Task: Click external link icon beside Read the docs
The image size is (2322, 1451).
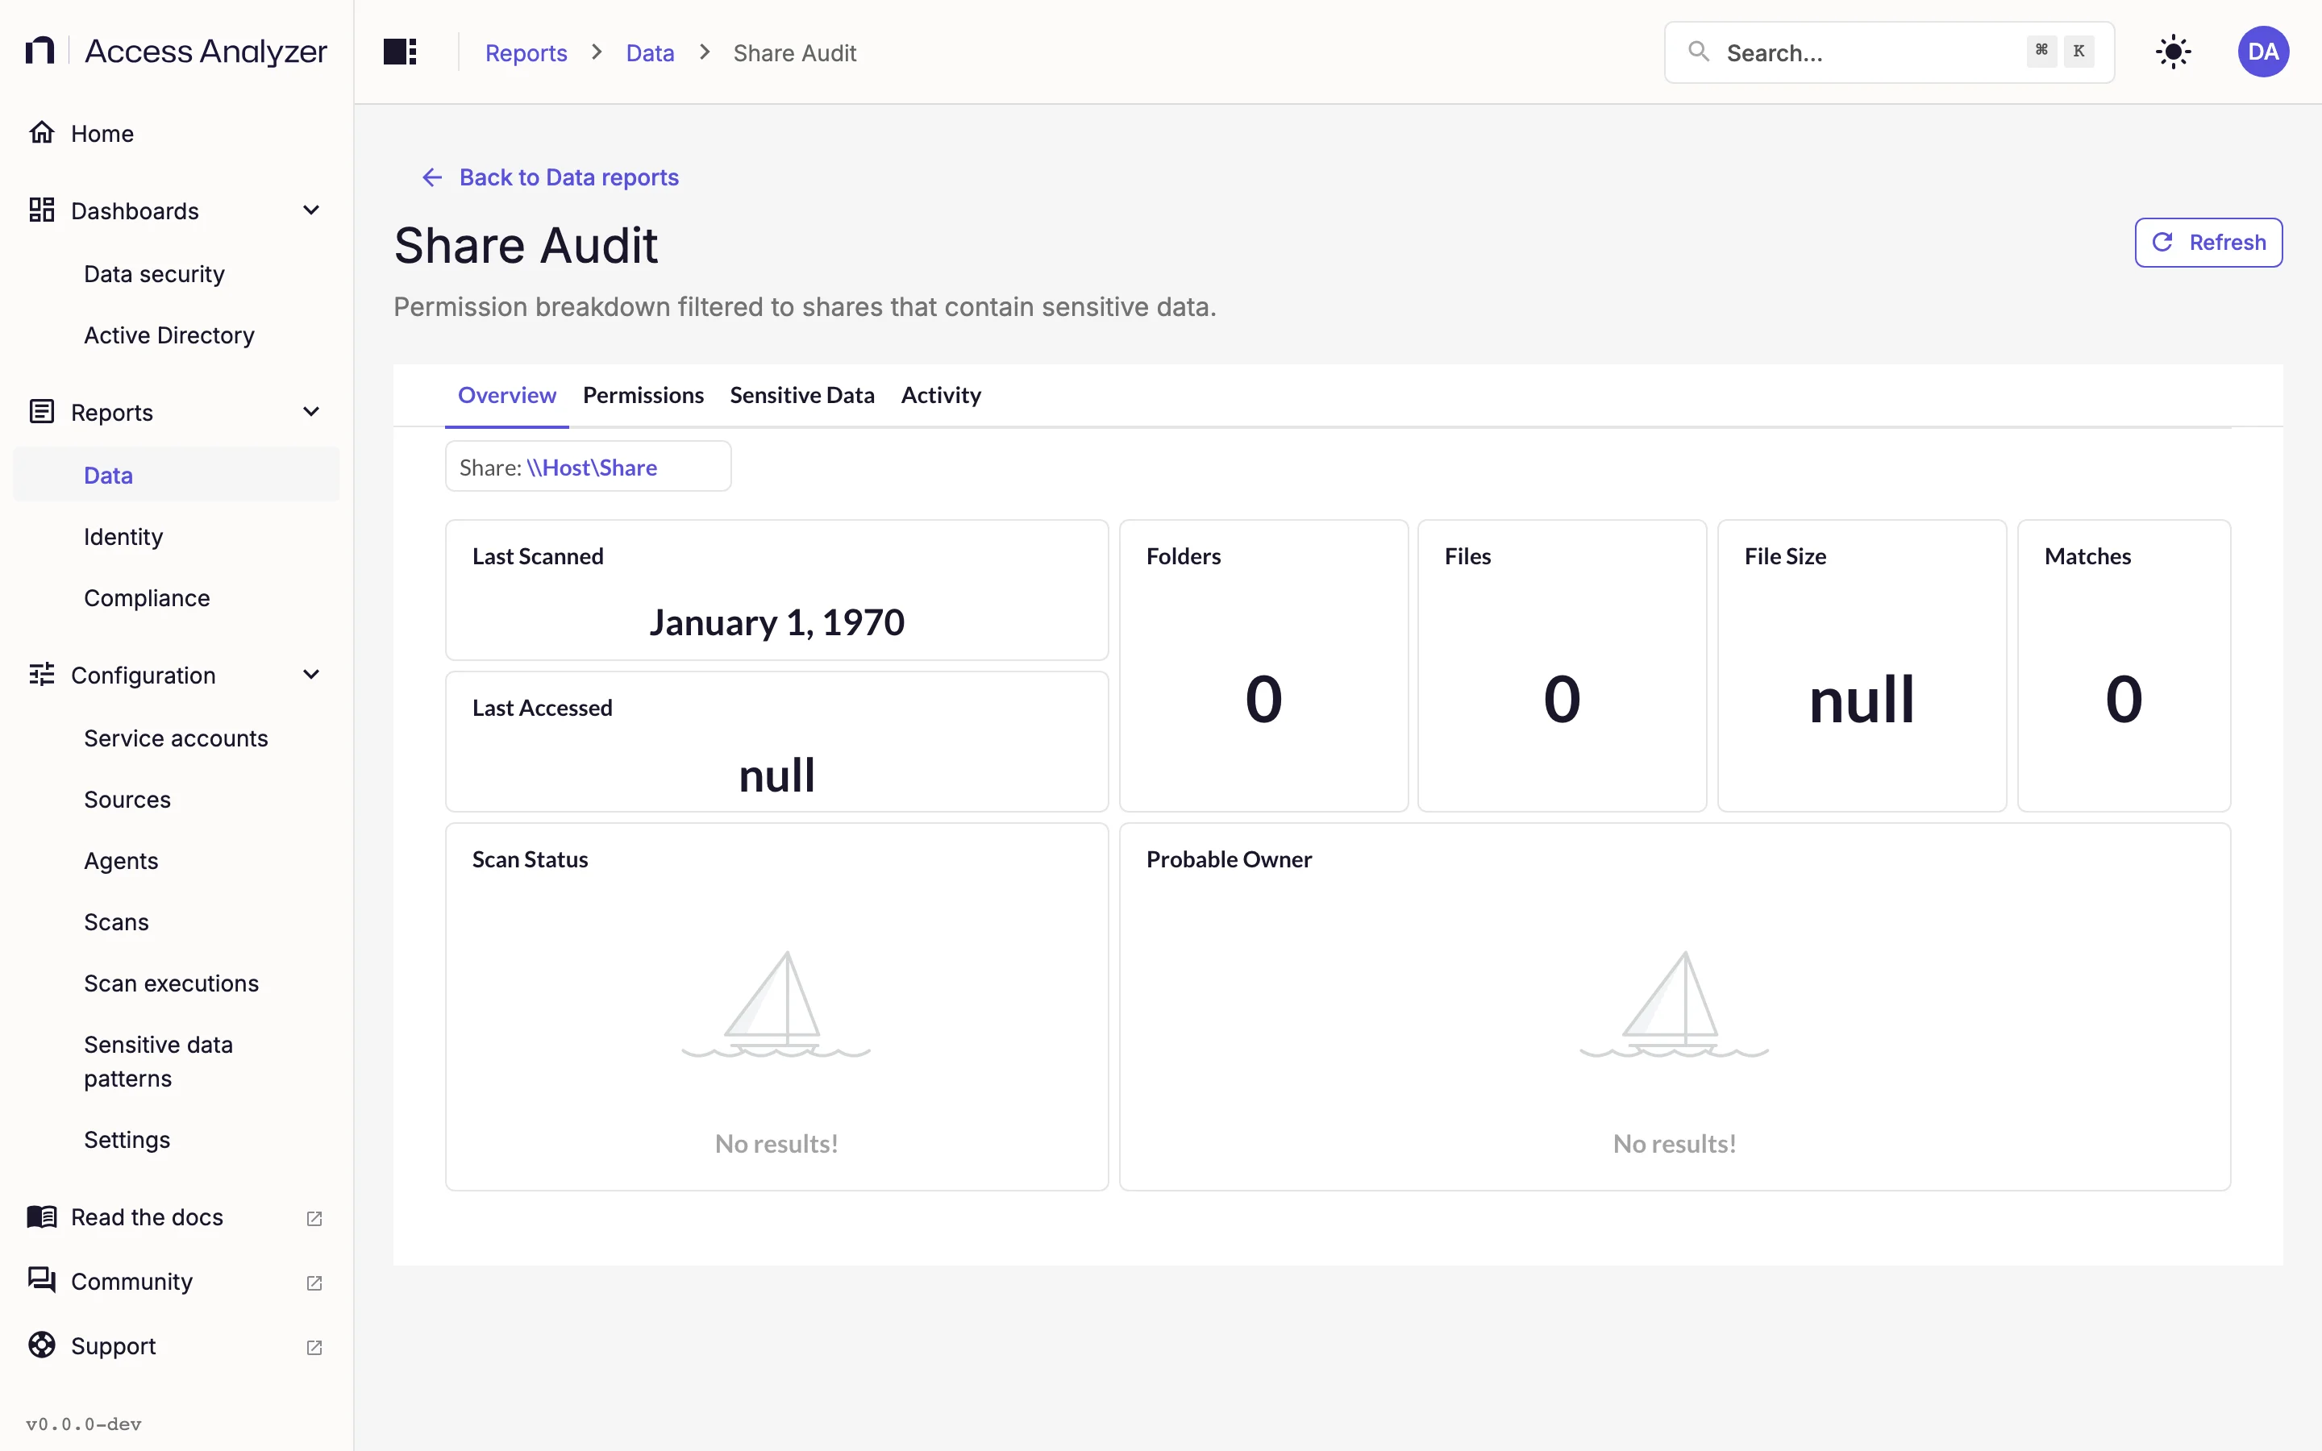Action: 314,1218
